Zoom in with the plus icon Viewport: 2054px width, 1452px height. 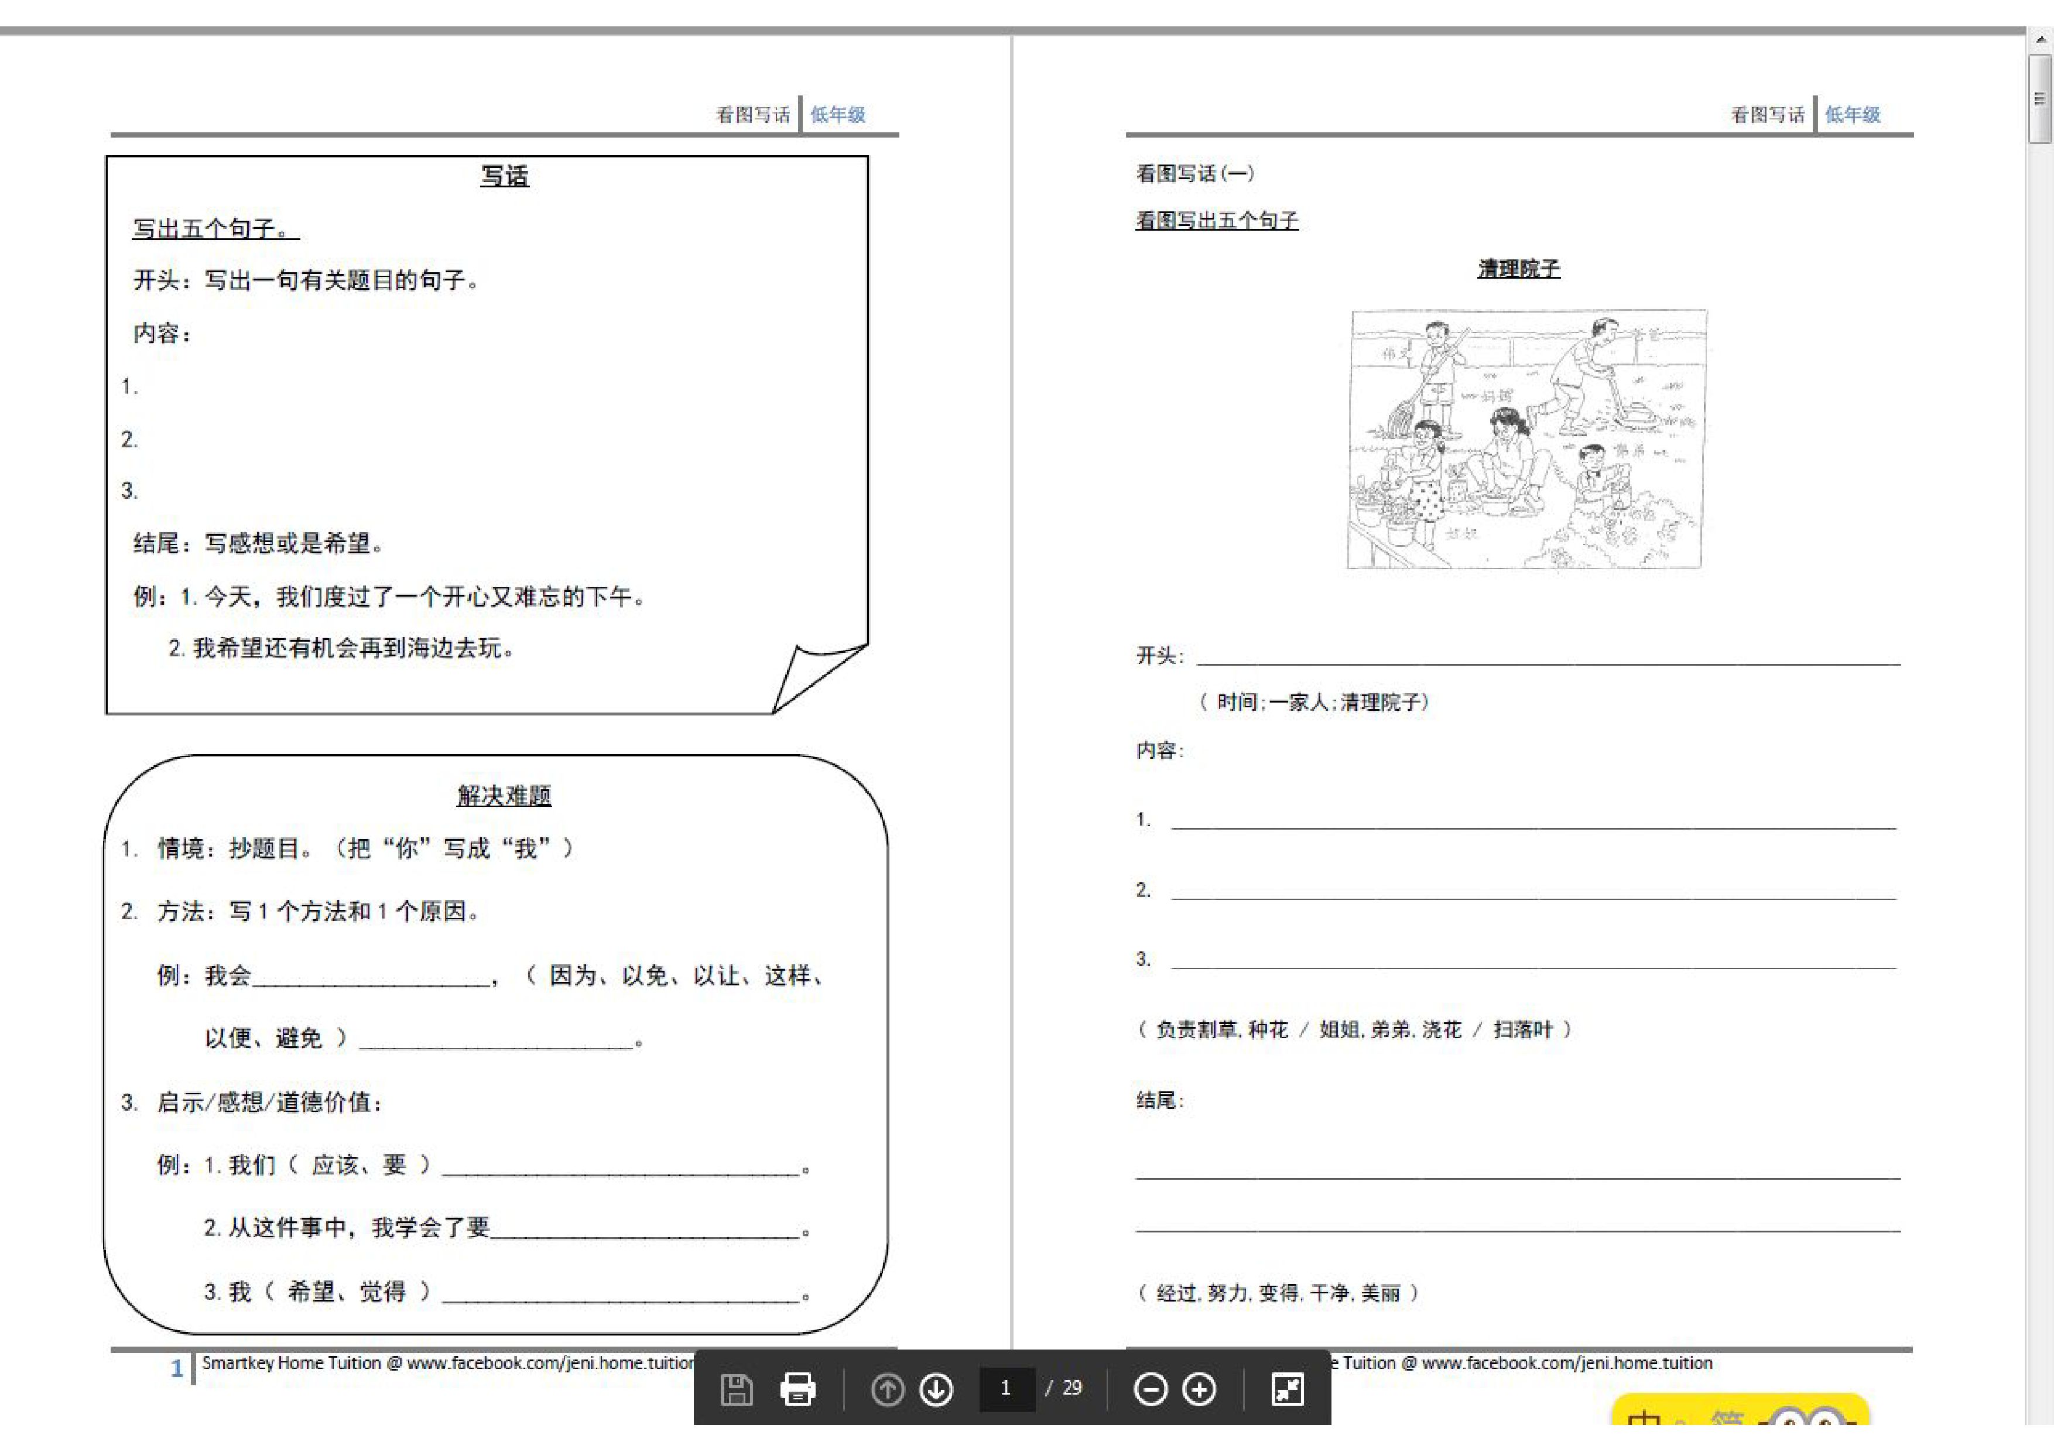tap(1199, 1389)
